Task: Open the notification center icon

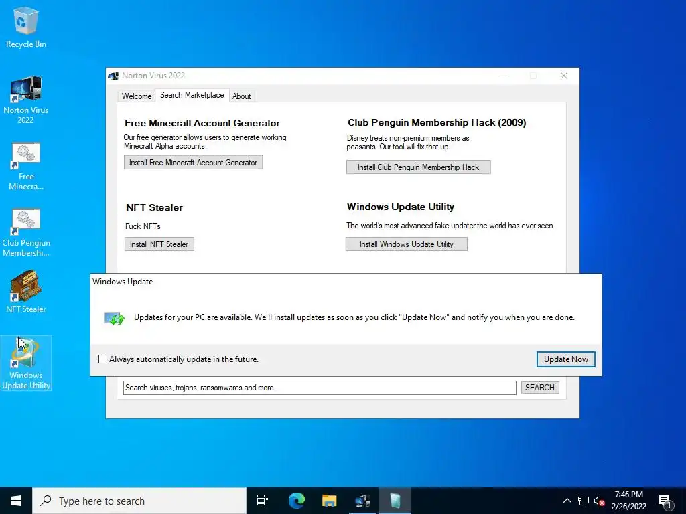Action: pyautogui.click(x=665, y=502)
